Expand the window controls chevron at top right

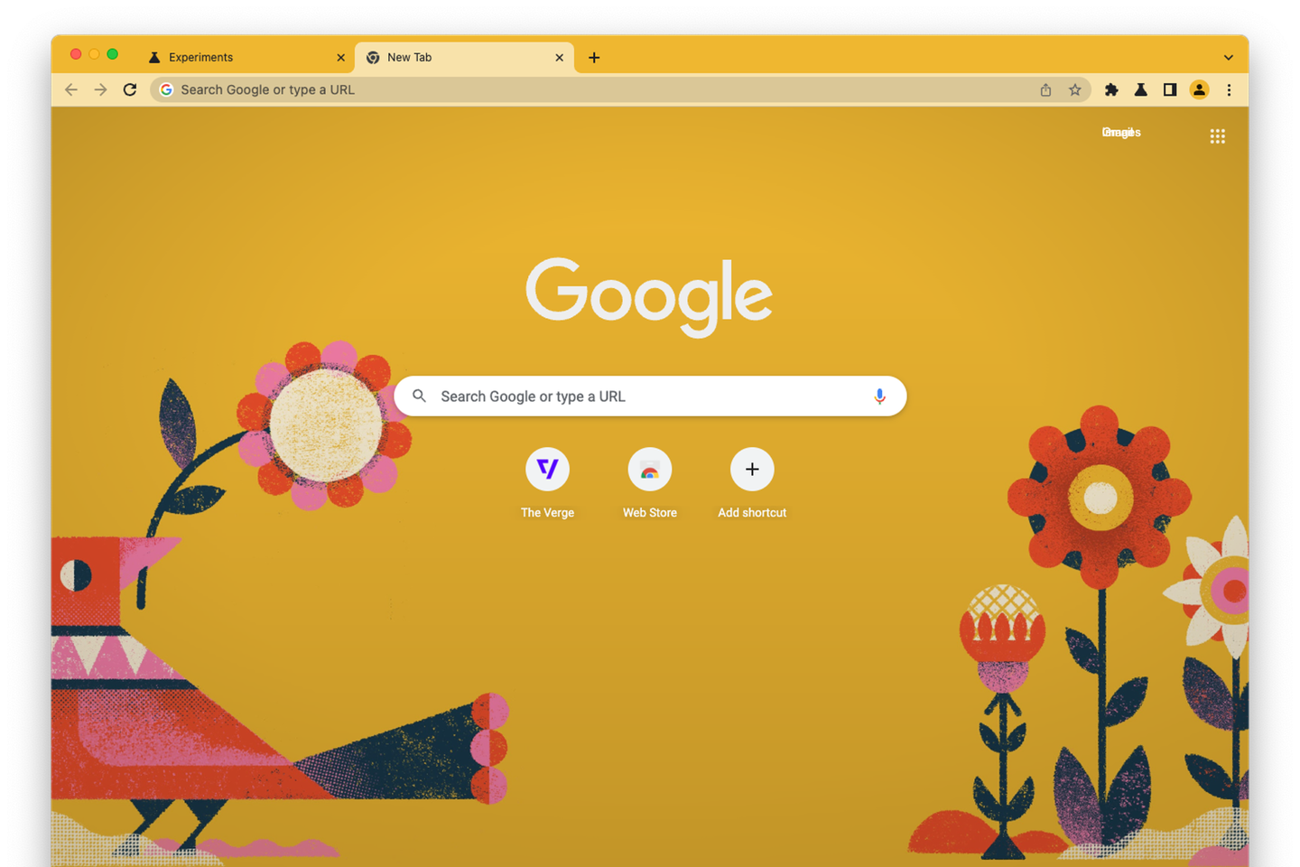click(x=1228, y=57)
